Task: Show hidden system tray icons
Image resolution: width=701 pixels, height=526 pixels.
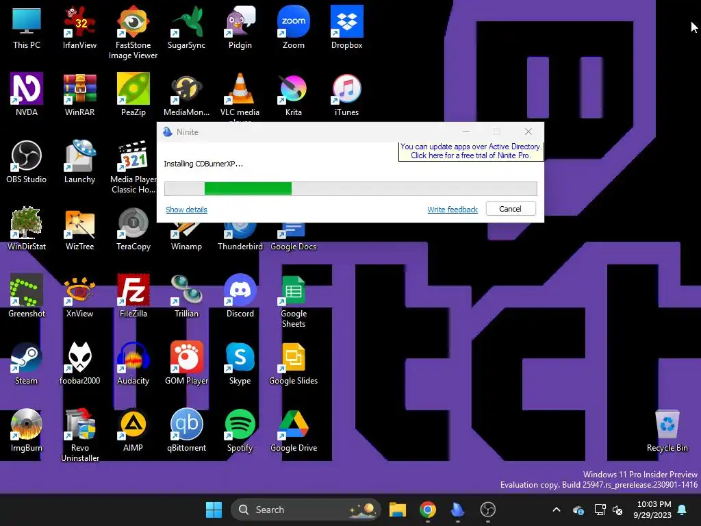Action: [x=557, y=510]
